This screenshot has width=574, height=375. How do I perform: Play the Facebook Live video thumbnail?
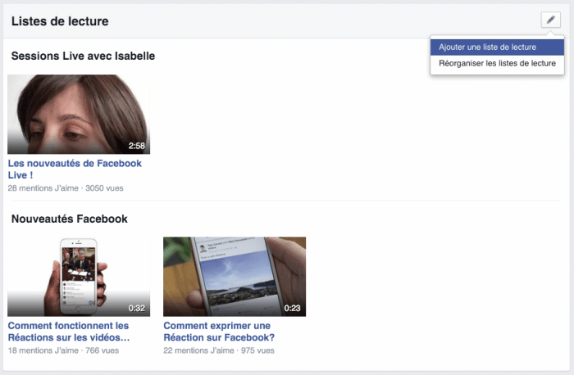[x=79, y=113]
